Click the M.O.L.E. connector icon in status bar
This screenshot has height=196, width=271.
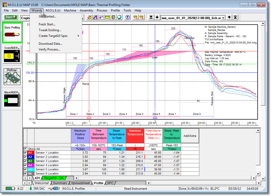click(54, 189)
